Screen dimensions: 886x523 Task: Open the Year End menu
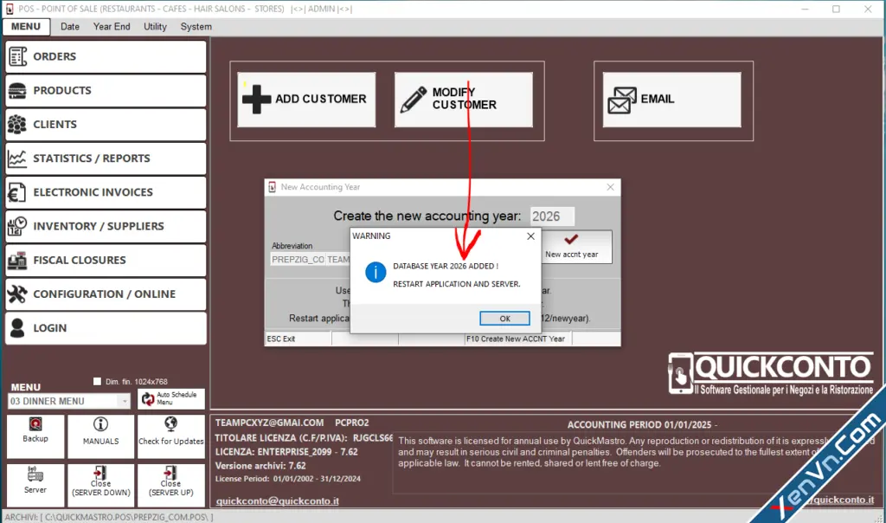[112, 27]
